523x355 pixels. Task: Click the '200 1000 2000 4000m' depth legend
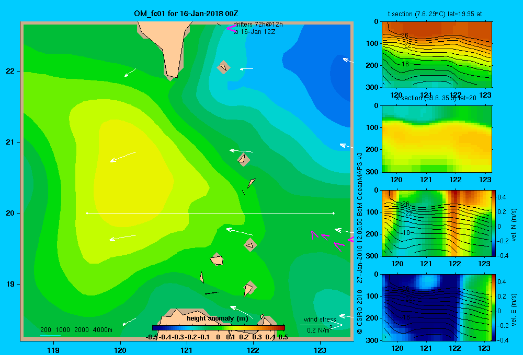pyautogui.click(x=76, y=330)
